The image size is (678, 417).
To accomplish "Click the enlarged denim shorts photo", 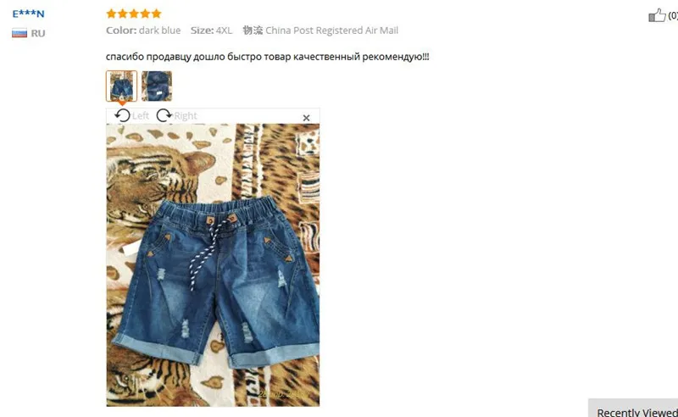I will pos(213,264).
